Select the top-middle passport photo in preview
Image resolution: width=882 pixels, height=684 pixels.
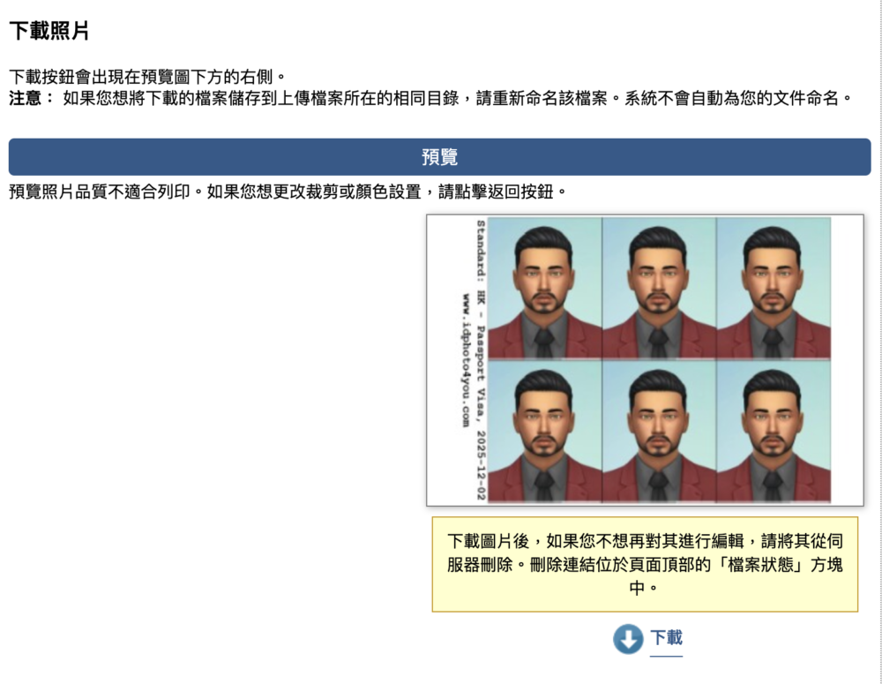[659, 289]
